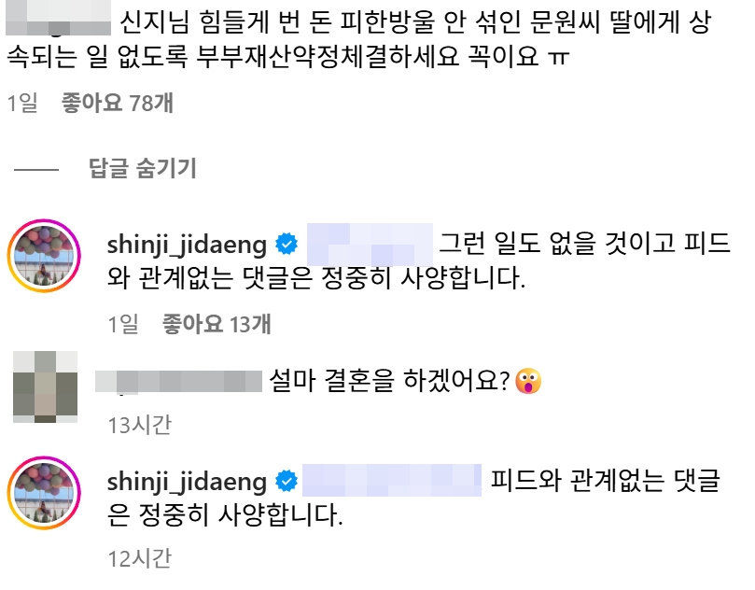The width and height of the screenshot is (755, 590).
Task: Click verified badge on the reply with 13 likes
Action: tap(287, 245)
